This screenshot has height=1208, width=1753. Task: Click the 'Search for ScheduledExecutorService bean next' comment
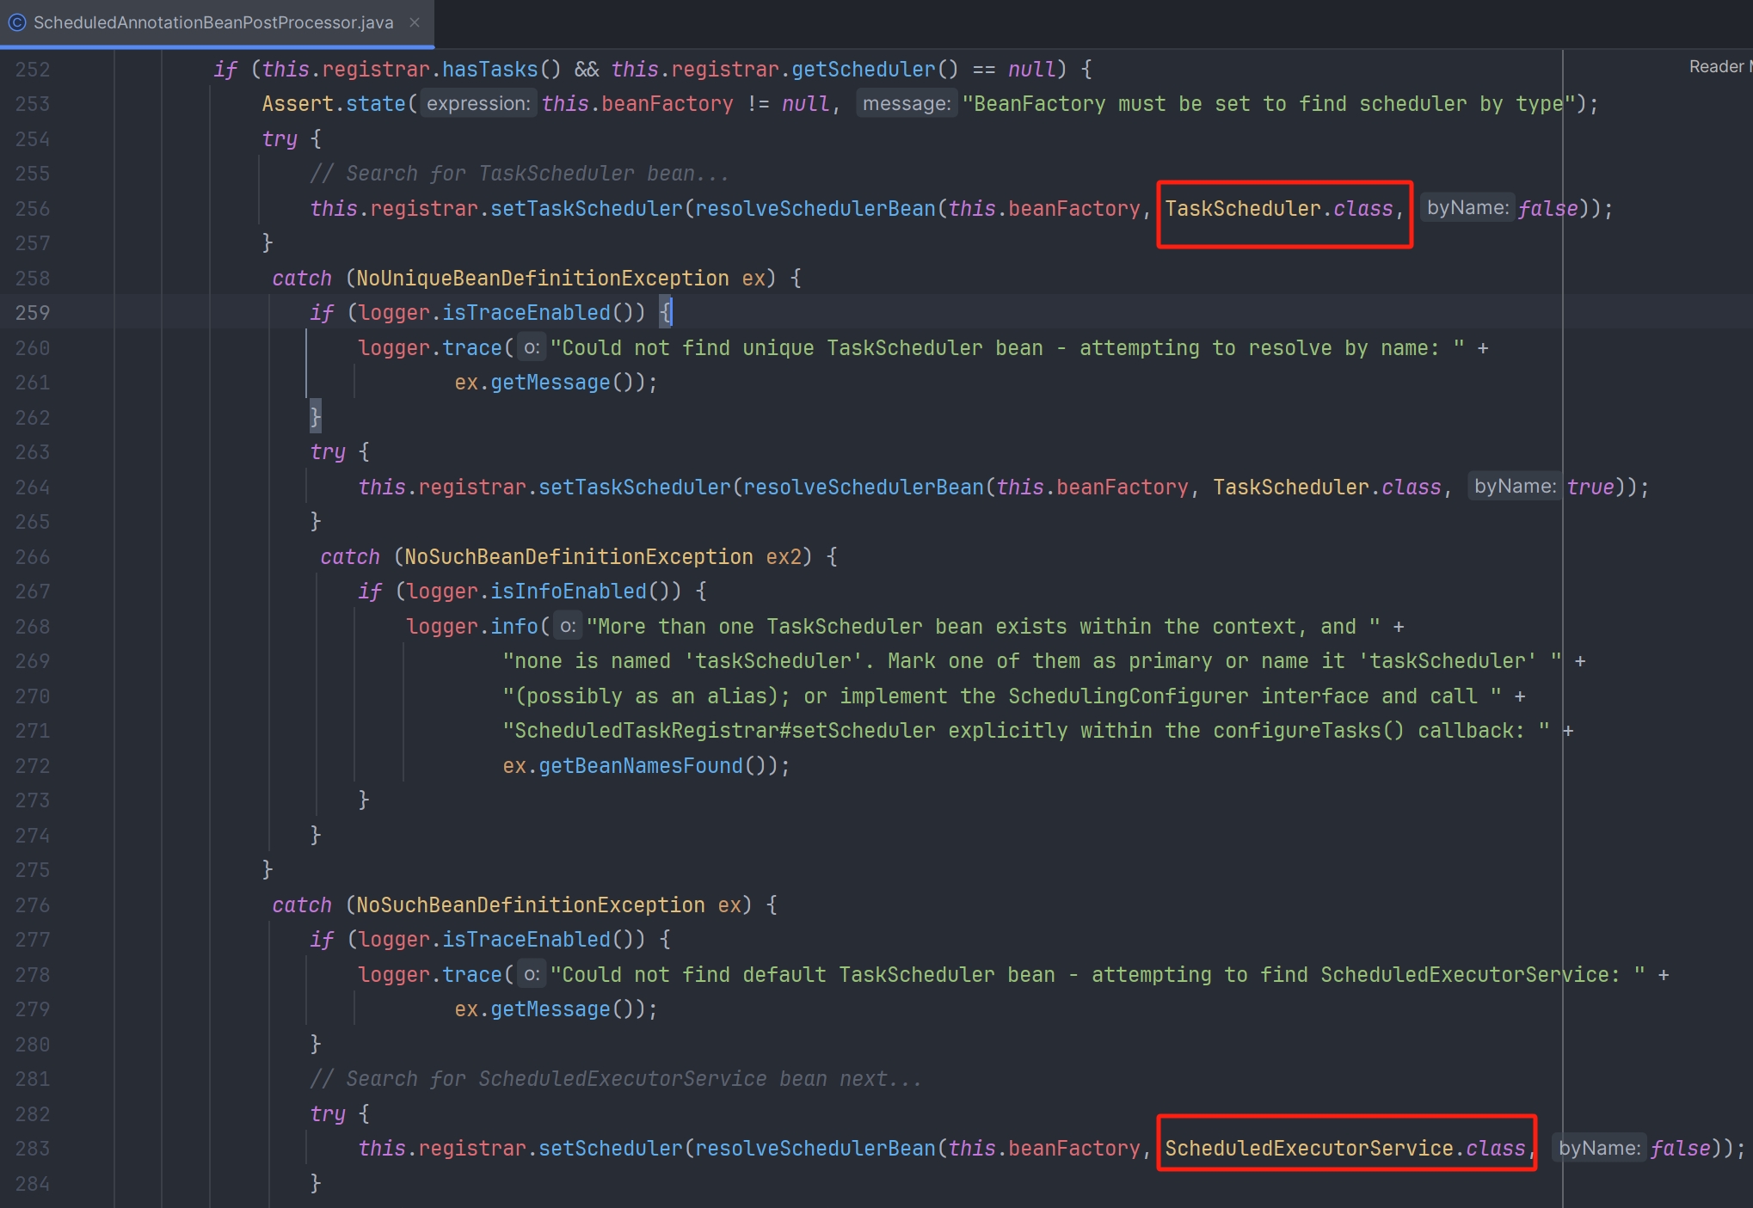(615, 1079)
